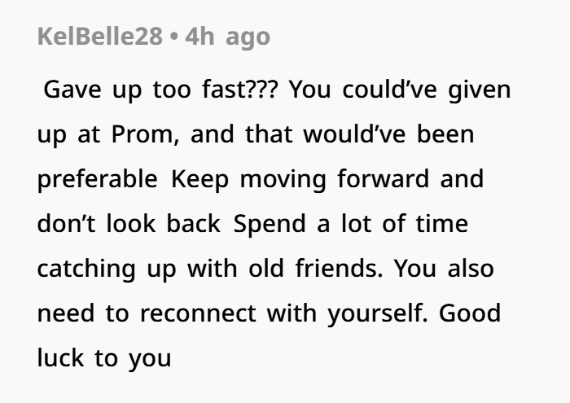Click the word "preferable" in the comment

coord(98,178)
